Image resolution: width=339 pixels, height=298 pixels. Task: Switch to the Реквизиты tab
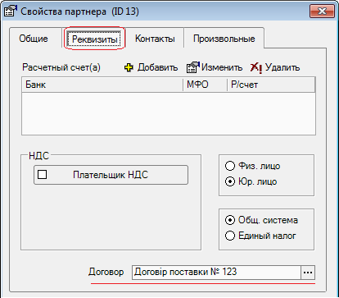[94, 39]
